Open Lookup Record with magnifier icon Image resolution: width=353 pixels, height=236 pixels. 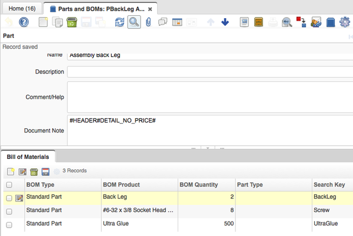134,22
